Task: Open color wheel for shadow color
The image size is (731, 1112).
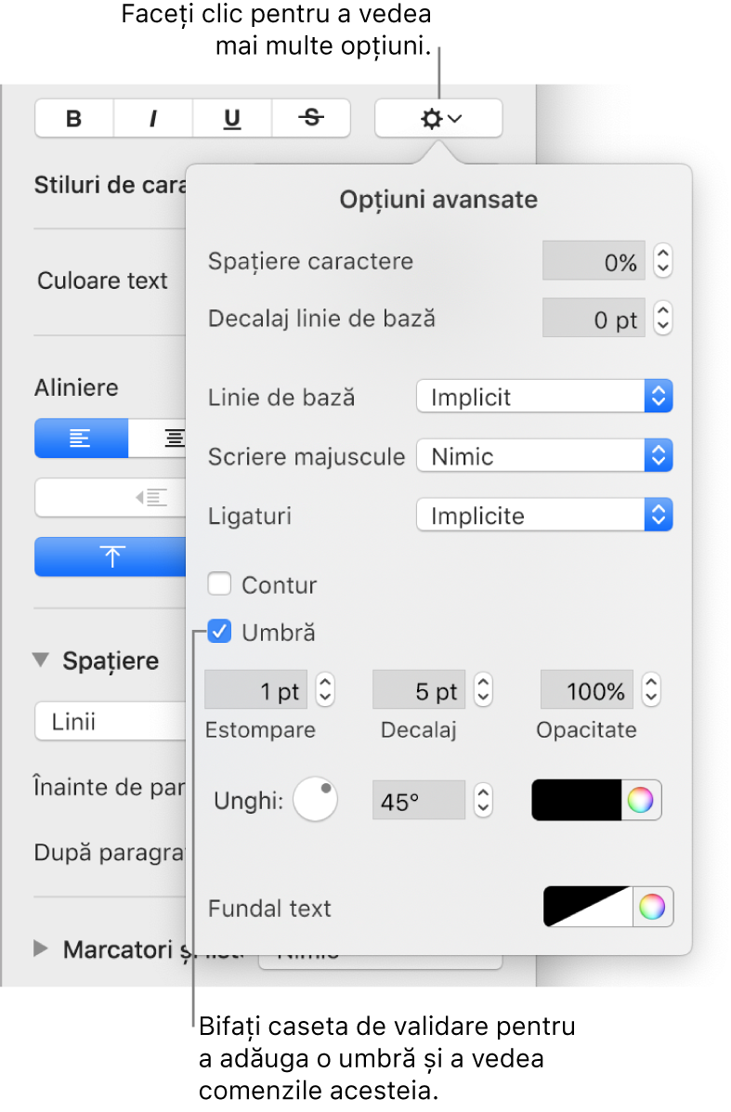Action: click(x=641, y=800)
